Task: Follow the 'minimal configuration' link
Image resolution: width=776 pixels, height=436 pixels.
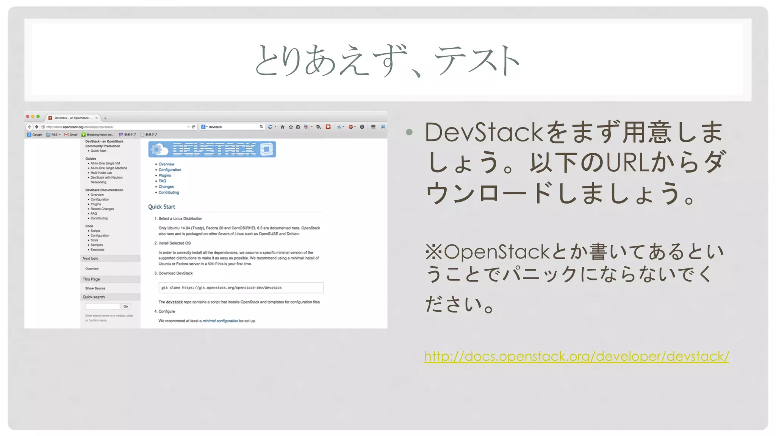Action: [220, 321]
